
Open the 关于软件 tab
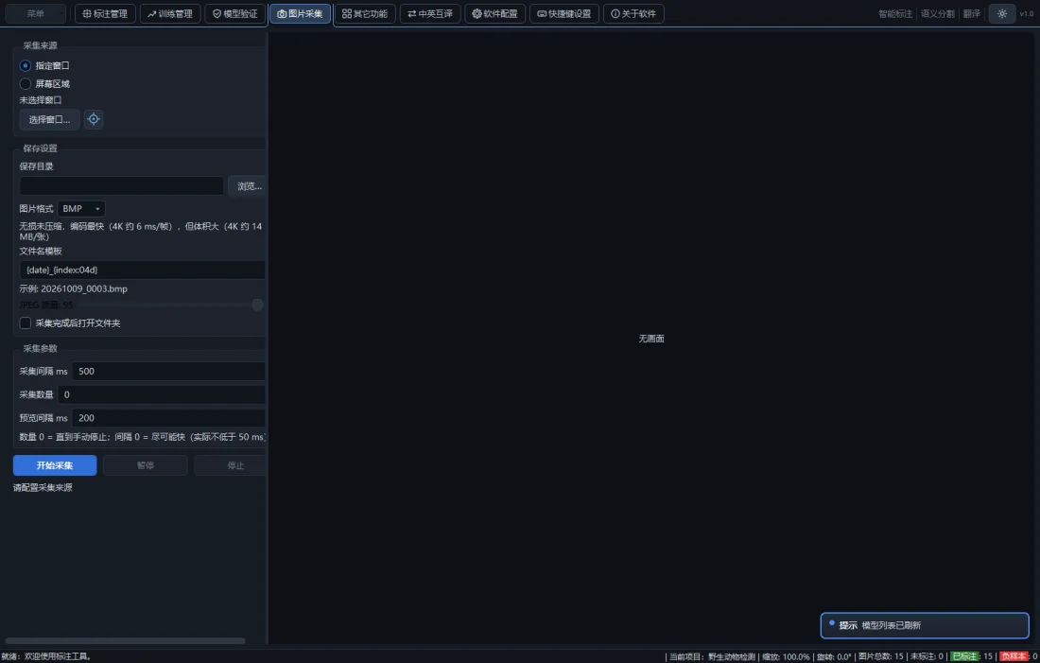pyautogui.click(x=633, y=14)
